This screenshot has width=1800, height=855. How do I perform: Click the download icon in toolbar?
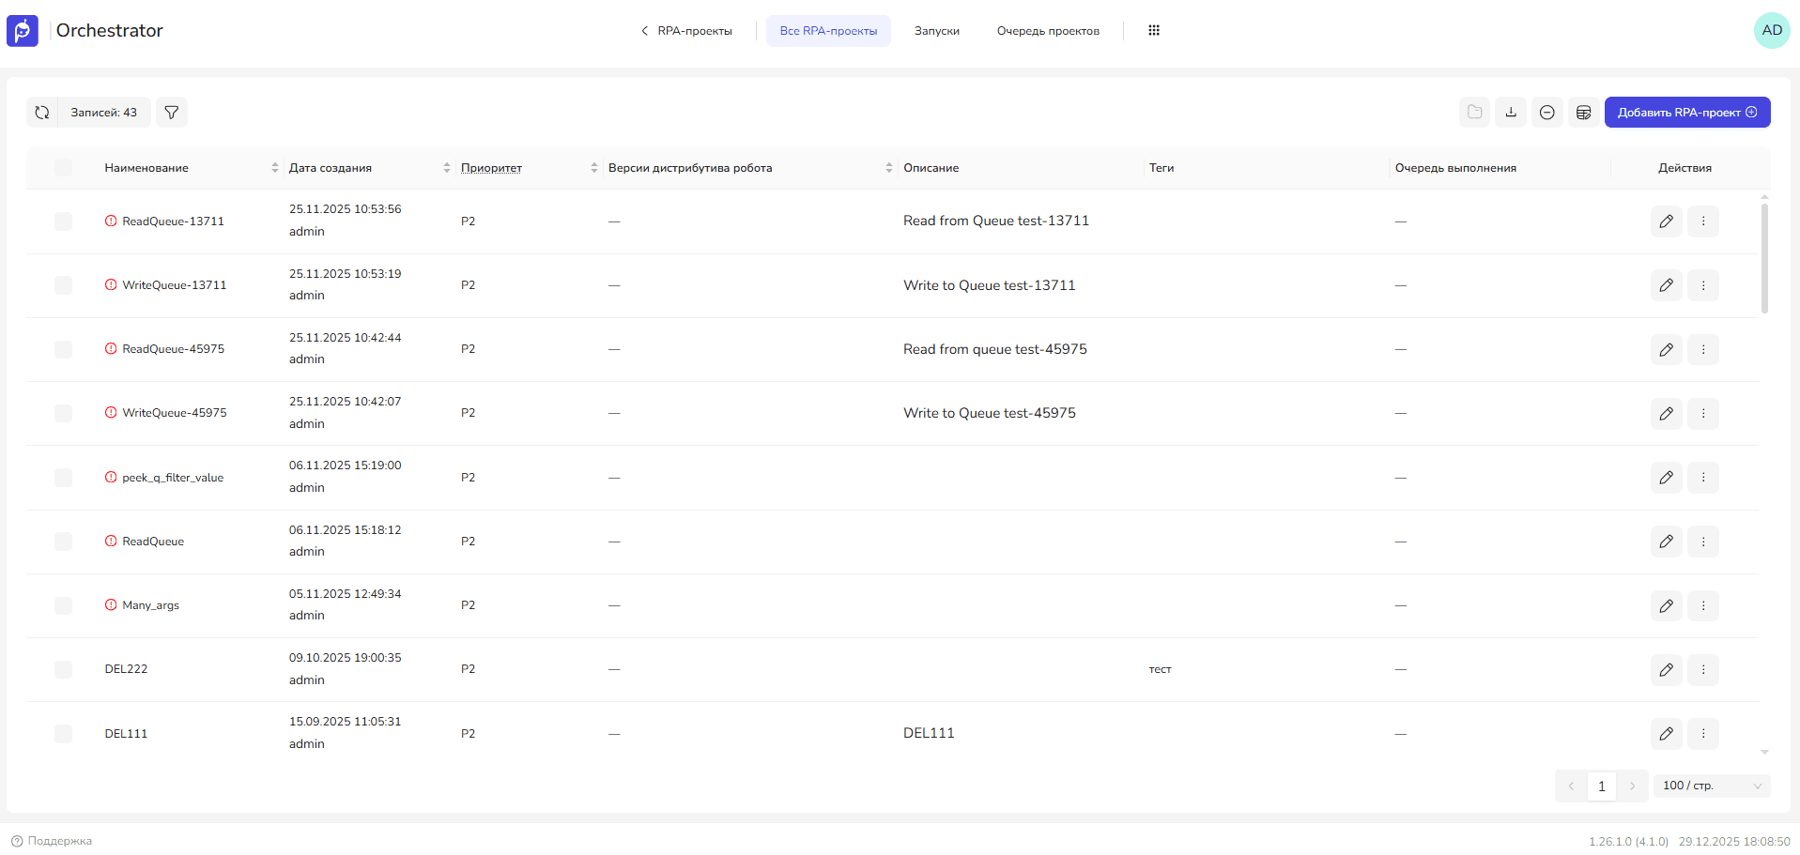tap(1511, 113)
